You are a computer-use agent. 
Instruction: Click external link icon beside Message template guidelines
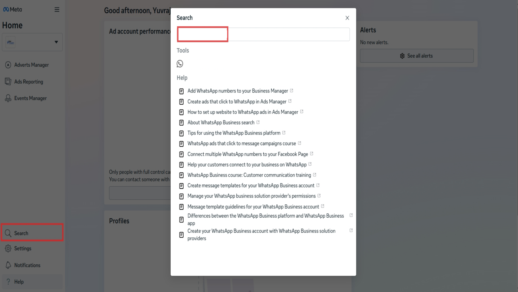point(322,206)
